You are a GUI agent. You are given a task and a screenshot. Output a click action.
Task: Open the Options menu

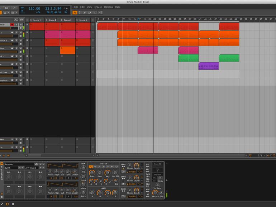click(108, 7)
